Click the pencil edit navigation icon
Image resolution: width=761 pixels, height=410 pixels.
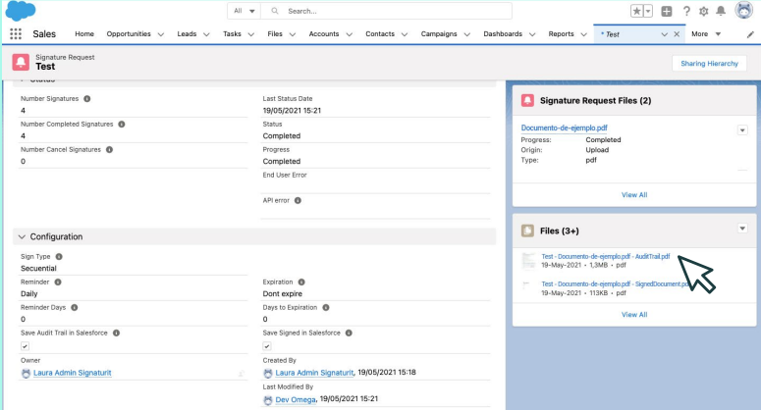[750, 34]
